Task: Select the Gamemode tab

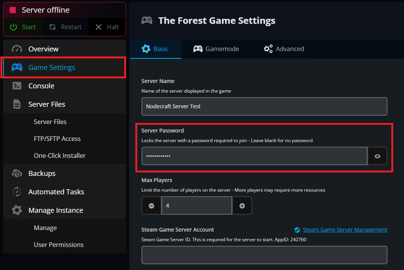Action: pyautogui.click(x=216, y=48)
